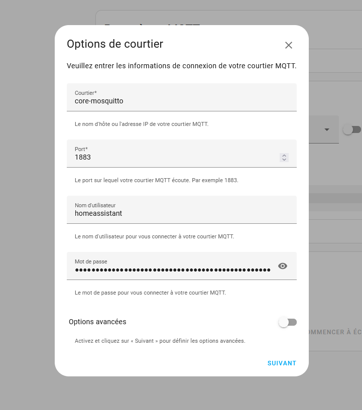Click the Port* field label

coord(81,149)
